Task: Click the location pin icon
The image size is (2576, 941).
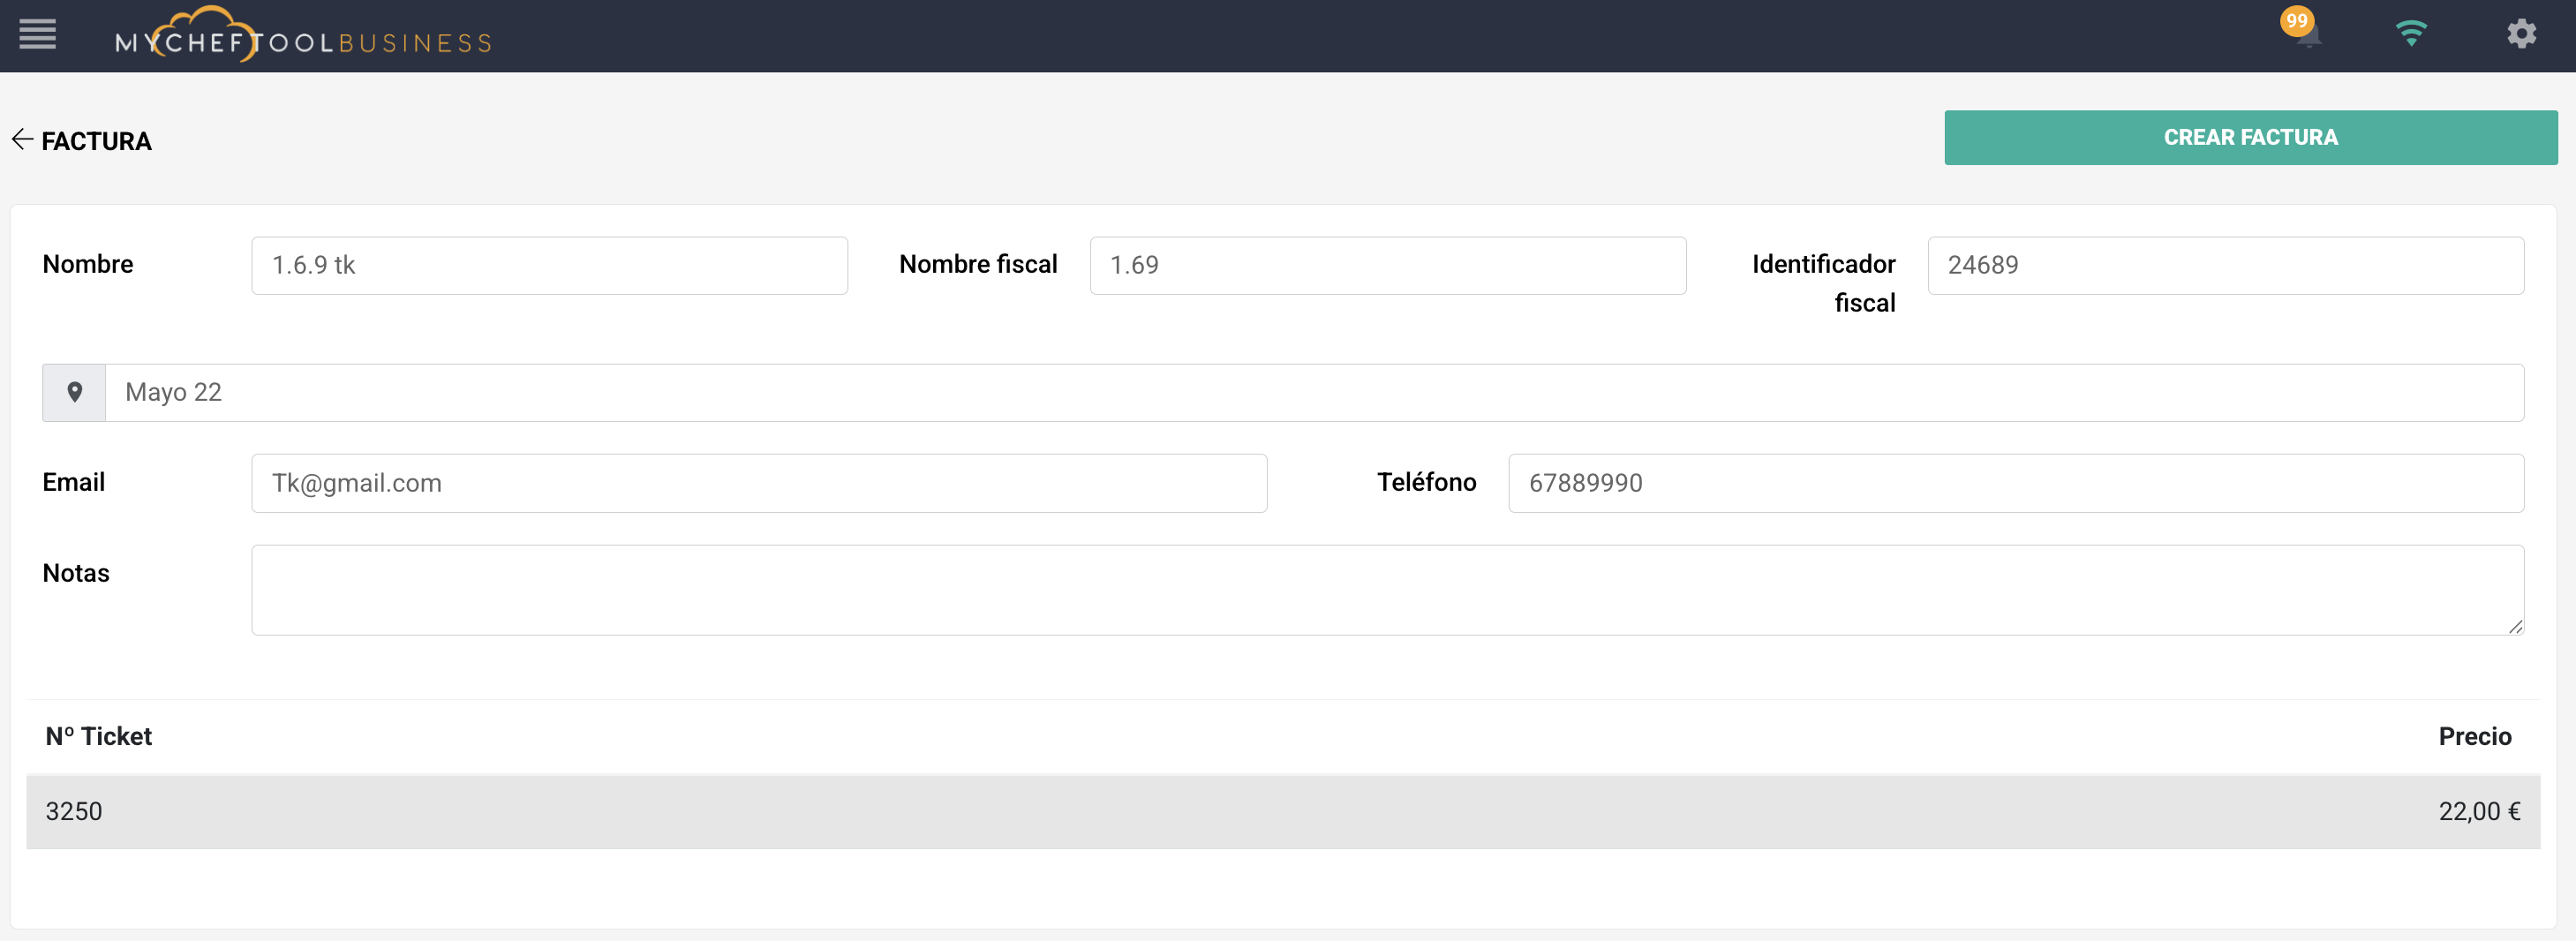Action: coord(74,392)
